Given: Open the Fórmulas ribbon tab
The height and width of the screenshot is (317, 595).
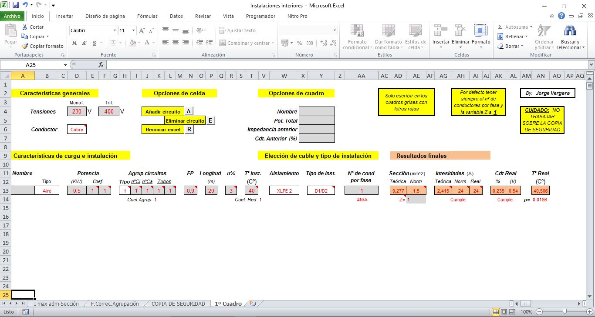Looking at the screenshot, I should tap(147, 16).
